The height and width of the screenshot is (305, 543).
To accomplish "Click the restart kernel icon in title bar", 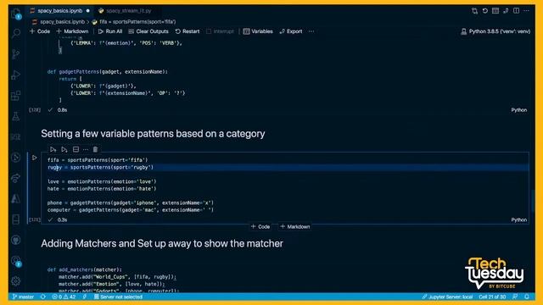I will [x=484, y=11].
